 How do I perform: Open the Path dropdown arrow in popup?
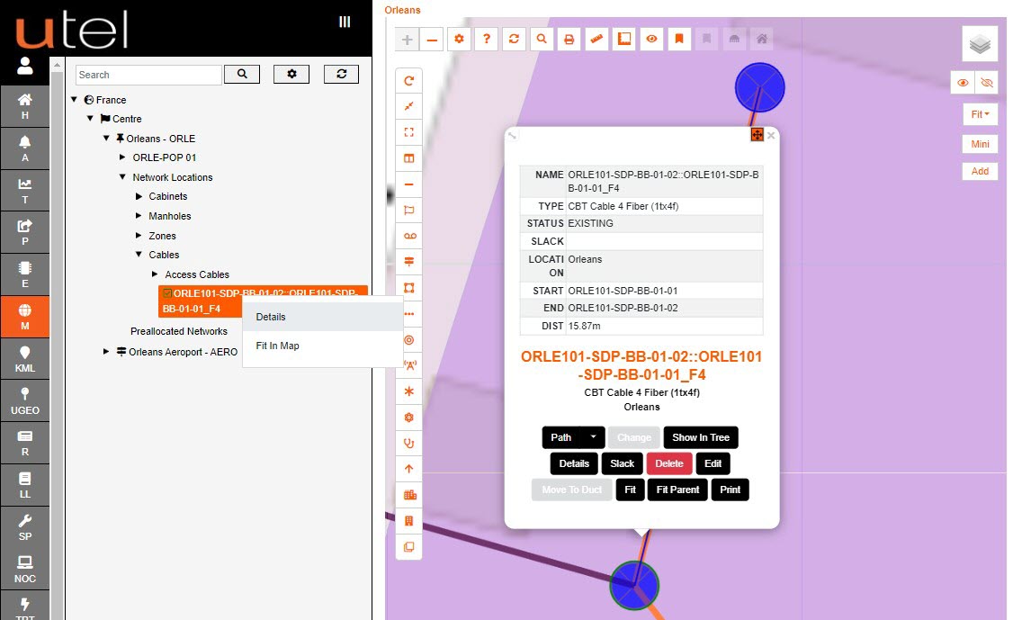pos(593,437)
